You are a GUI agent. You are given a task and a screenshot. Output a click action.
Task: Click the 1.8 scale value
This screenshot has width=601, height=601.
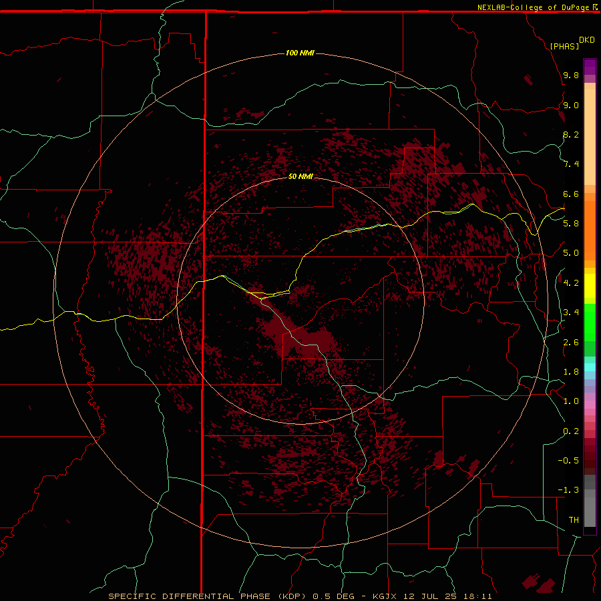tap(571, 372)
